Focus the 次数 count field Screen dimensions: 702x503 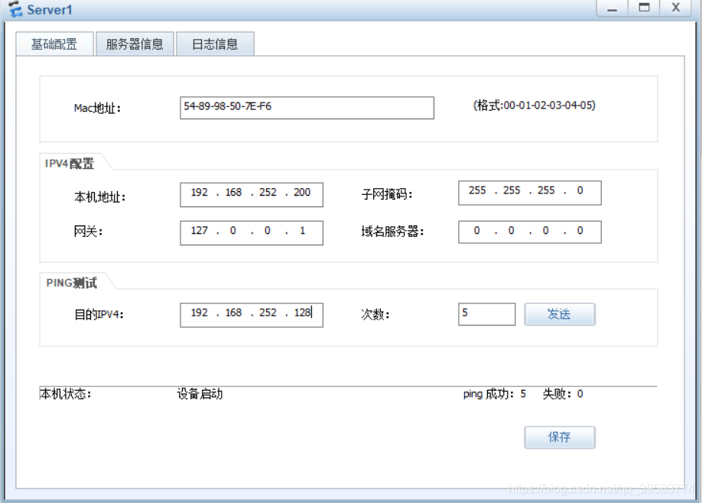tap(487, 314)
